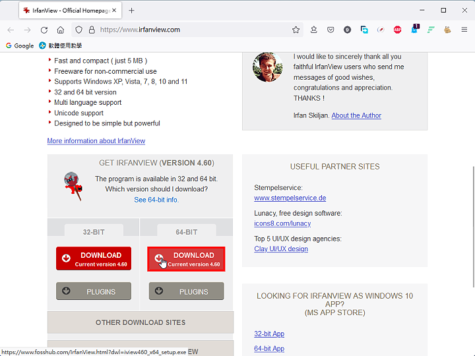Open the Adblock Plus extension icon
475x356 pixels.
tap(397, 30)
